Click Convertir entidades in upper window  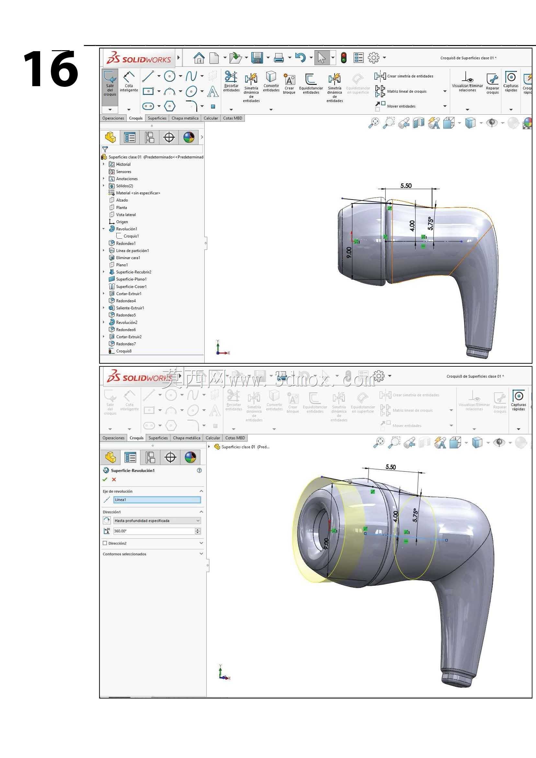click(271, 81)
